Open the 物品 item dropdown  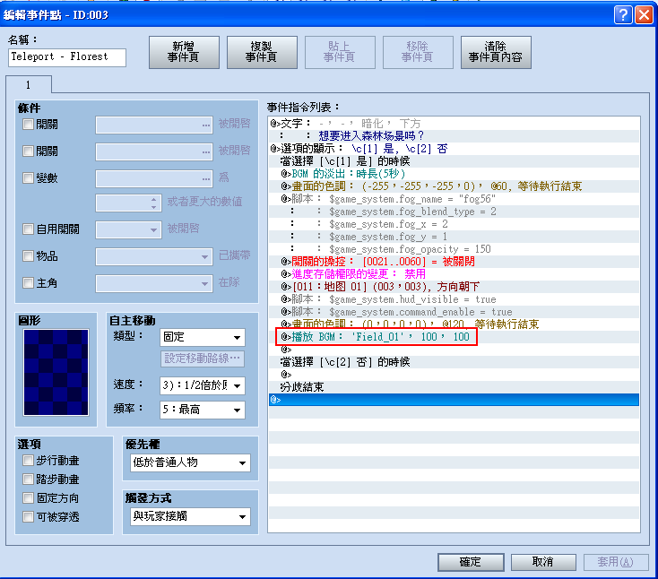[154, 256]
